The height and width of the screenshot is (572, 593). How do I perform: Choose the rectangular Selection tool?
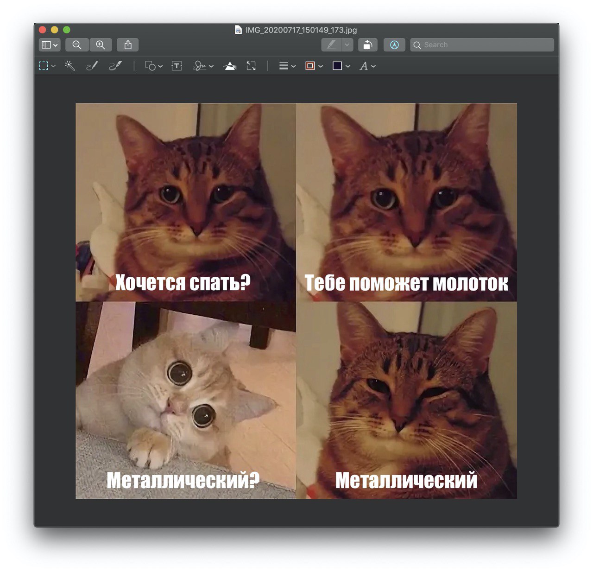44,66
